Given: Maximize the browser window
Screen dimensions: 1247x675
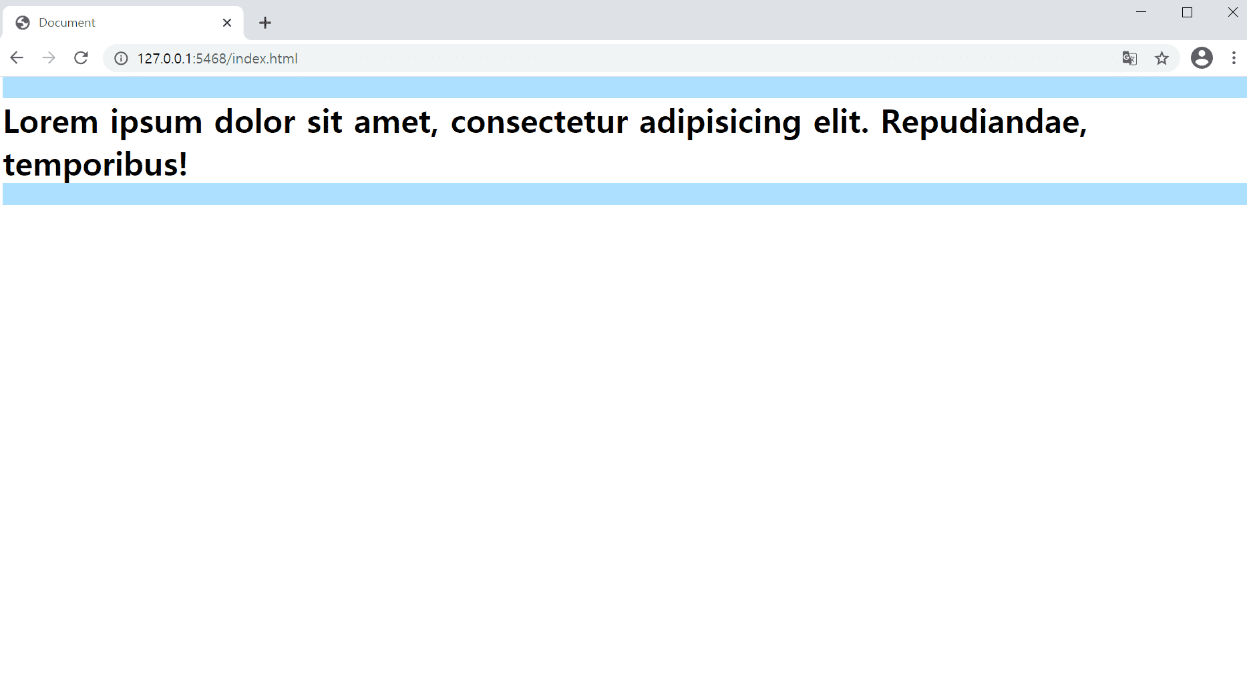Looking at the screenshot, I should coord(1187,12).
